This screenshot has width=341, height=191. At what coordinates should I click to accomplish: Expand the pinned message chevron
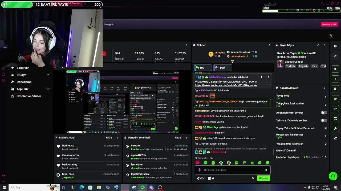click(x=268, y=83)
